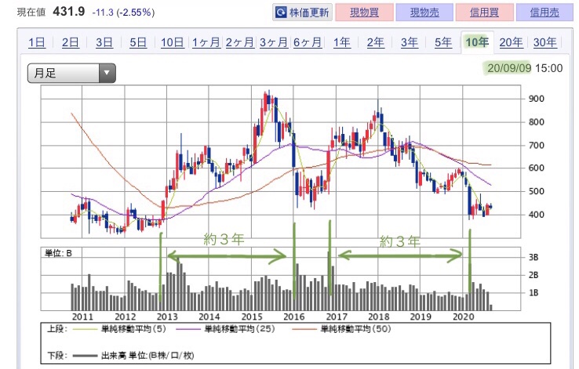Image resolution: width=579 pixels, height=369 pixels.
Task: Select the 3ヶ月 period tab
Action: pos(274,42)
